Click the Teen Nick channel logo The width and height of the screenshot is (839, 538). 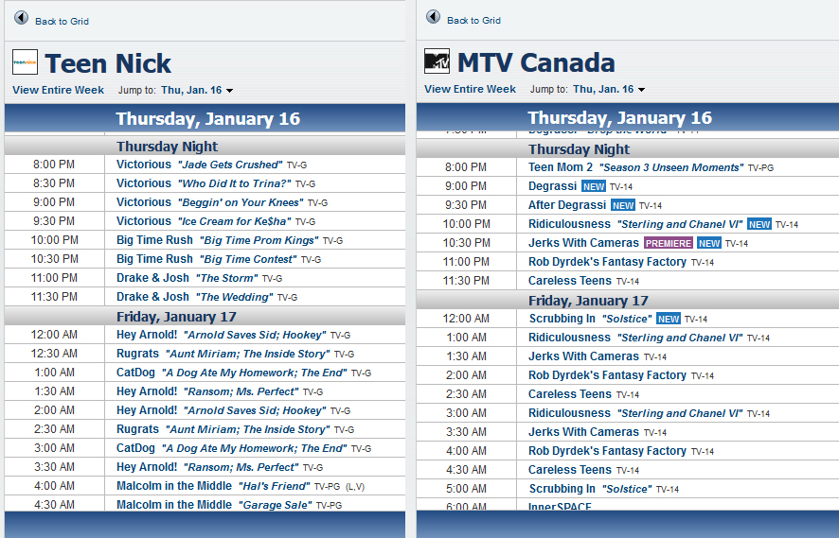point(25,62)
